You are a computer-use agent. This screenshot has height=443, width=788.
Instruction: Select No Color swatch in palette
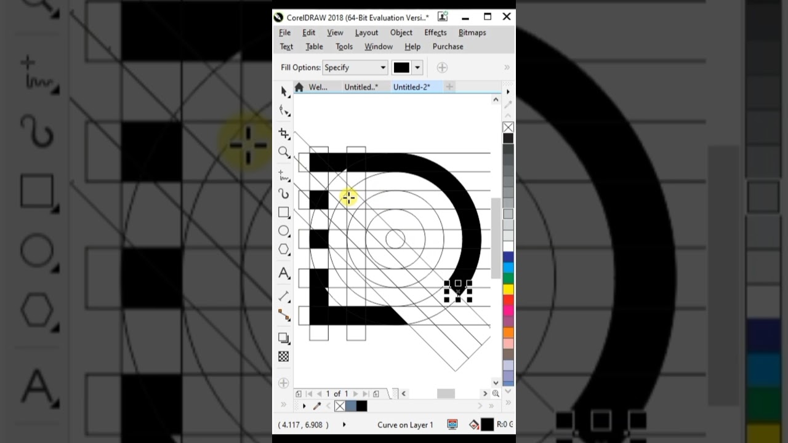coord(508,127)
